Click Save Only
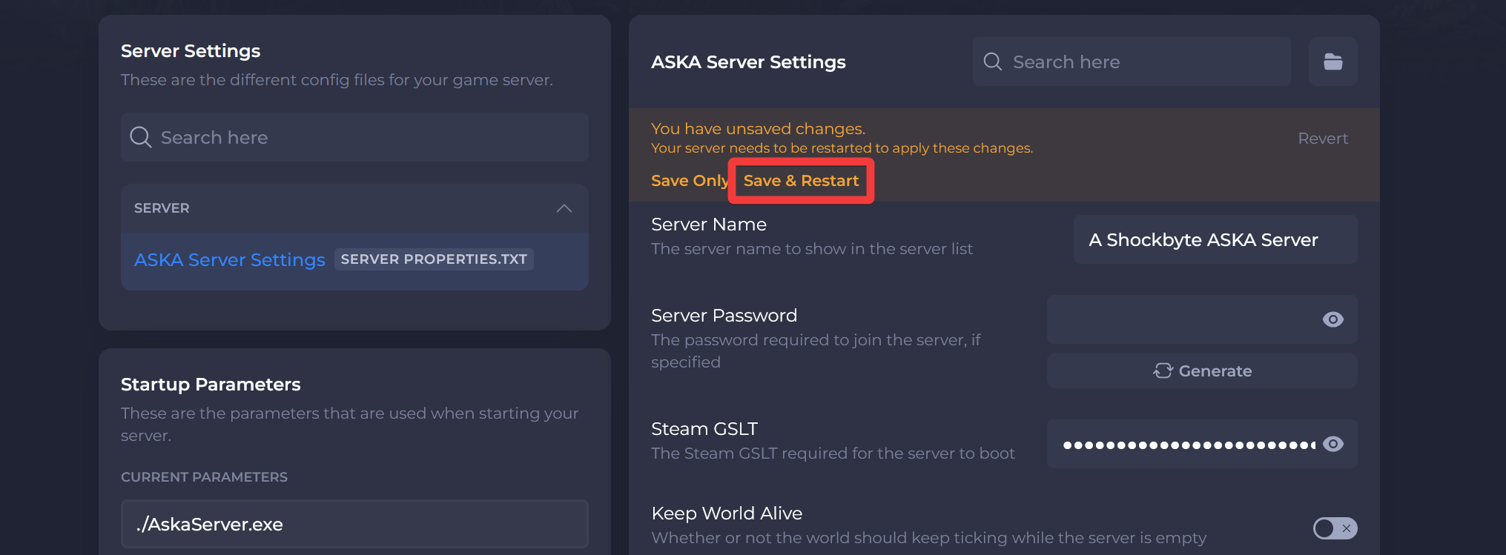Viewport: 1506px width, 555px height. coord(690,181)
